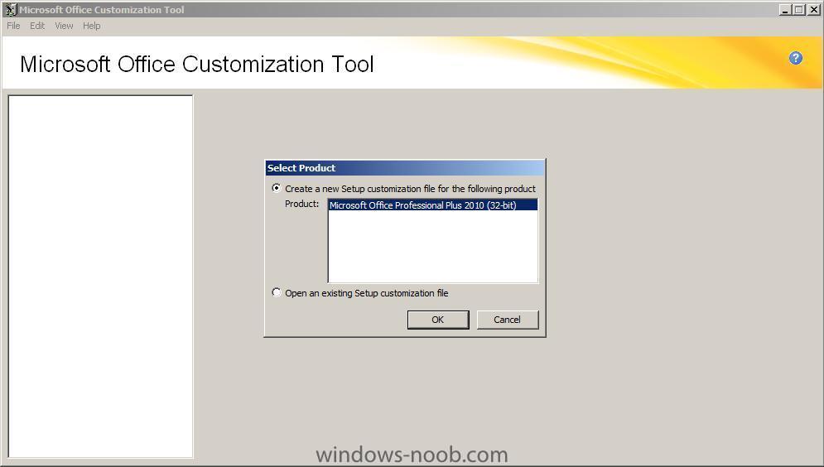Open the File menu
Screen dimensions: 824x467
(x=13, y=26)
